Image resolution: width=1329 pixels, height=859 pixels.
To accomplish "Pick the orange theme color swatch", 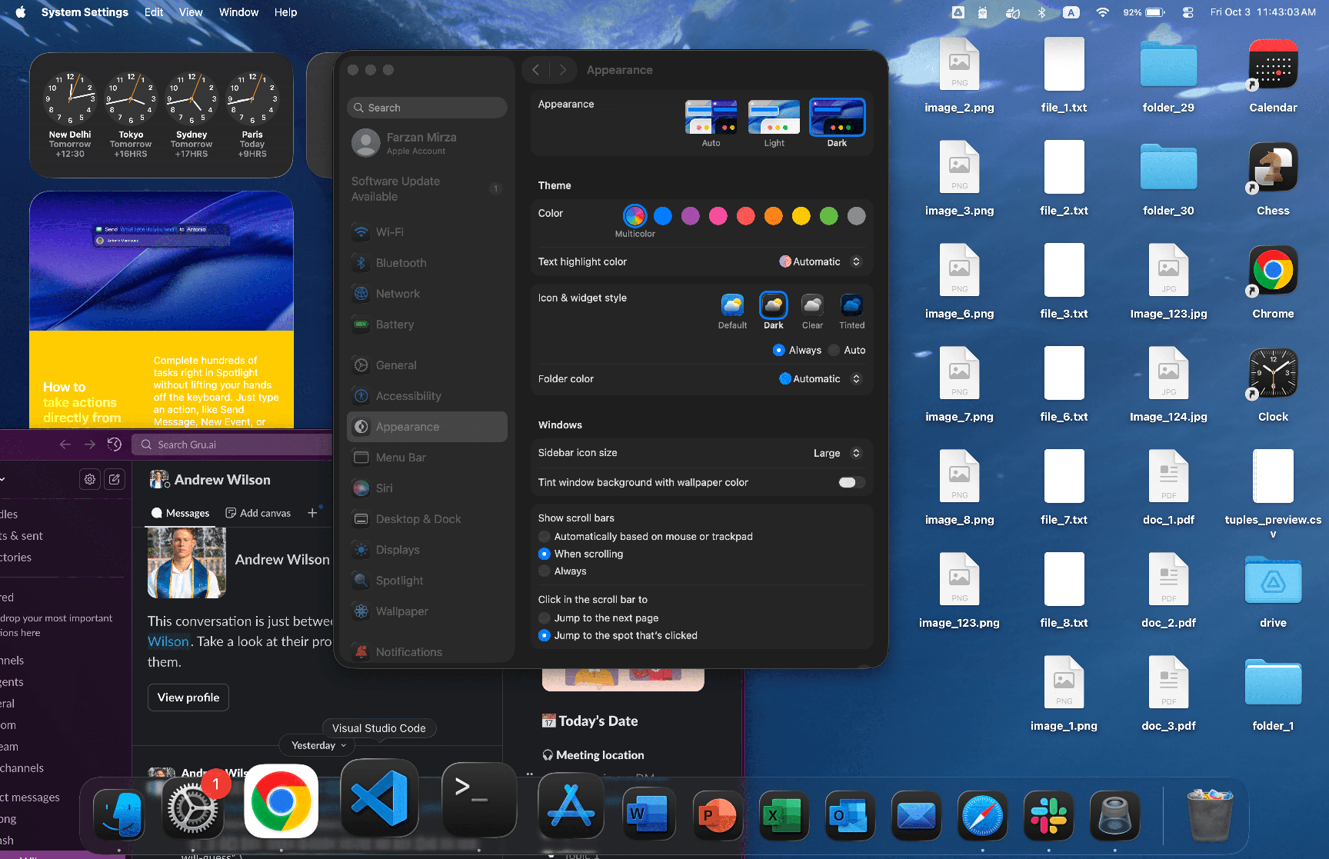I will (x=773, y=216).
